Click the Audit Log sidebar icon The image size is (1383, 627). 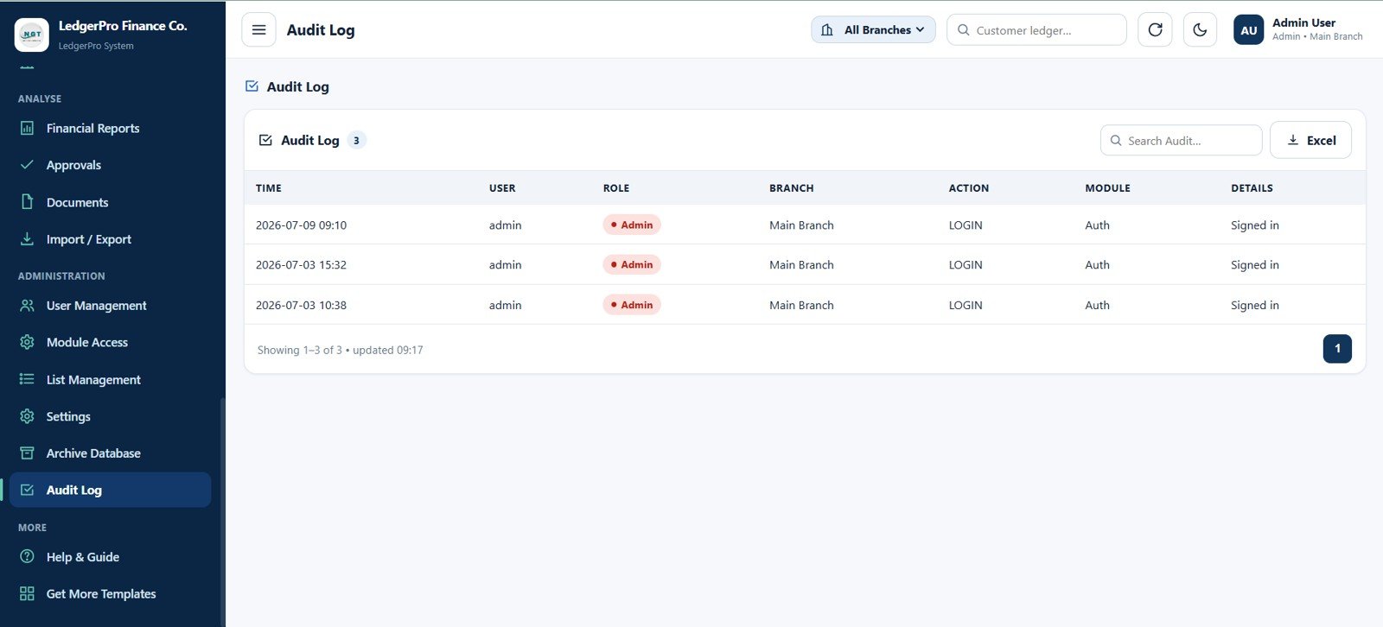[27, 490]
